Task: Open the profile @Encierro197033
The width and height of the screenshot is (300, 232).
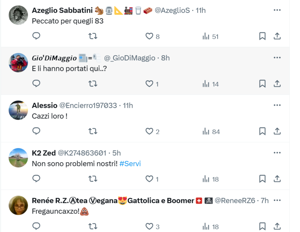Action: (x=88, y=105)
